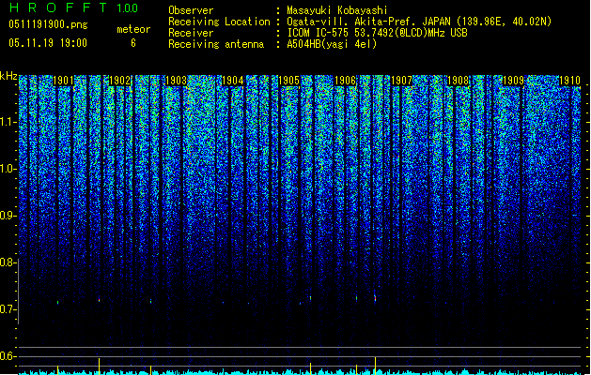Click the 1901 time marker label
The width and height of the screenshot is (591, 375).
pos(63,81)
